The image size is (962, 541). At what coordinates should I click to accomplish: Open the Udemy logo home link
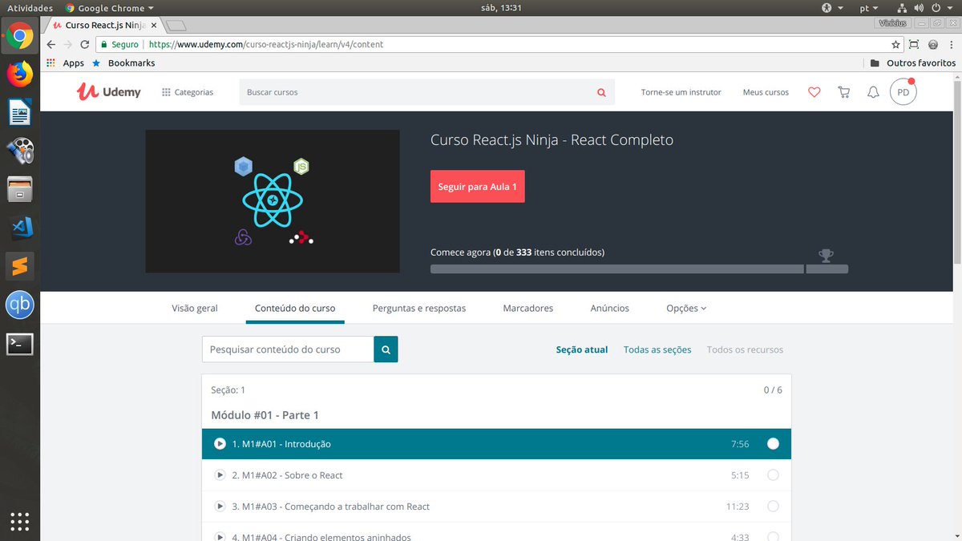[108, 92]
